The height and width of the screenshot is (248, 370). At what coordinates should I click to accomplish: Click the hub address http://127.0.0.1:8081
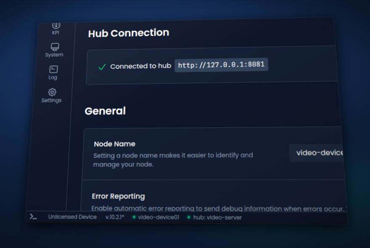[x=221, y=65]
